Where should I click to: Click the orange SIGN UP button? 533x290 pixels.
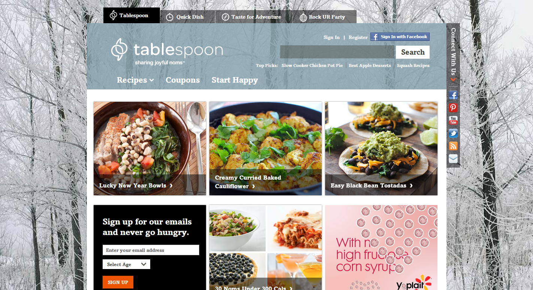click(x=118, y=282)
